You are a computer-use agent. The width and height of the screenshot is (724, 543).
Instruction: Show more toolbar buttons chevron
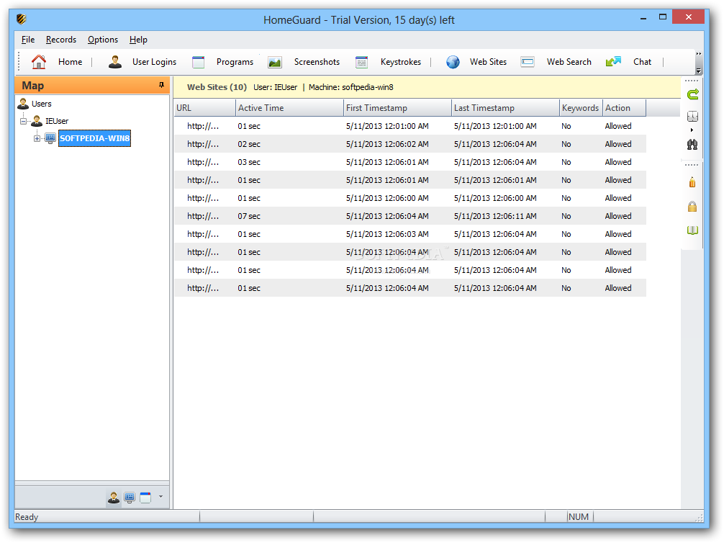click(x=699, y=54)
